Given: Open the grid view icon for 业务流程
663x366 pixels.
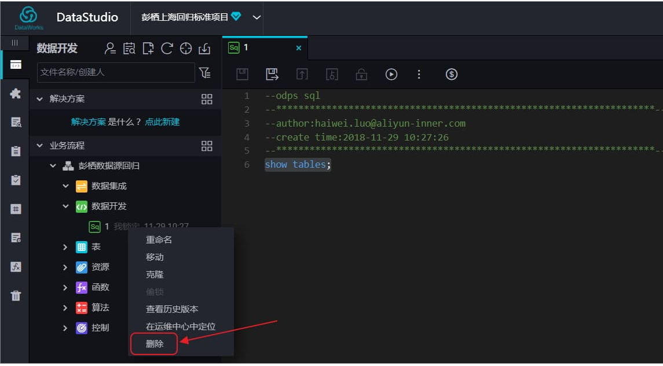Looking at the screenshot, I should pyautogui.click(x=207, y=146).
